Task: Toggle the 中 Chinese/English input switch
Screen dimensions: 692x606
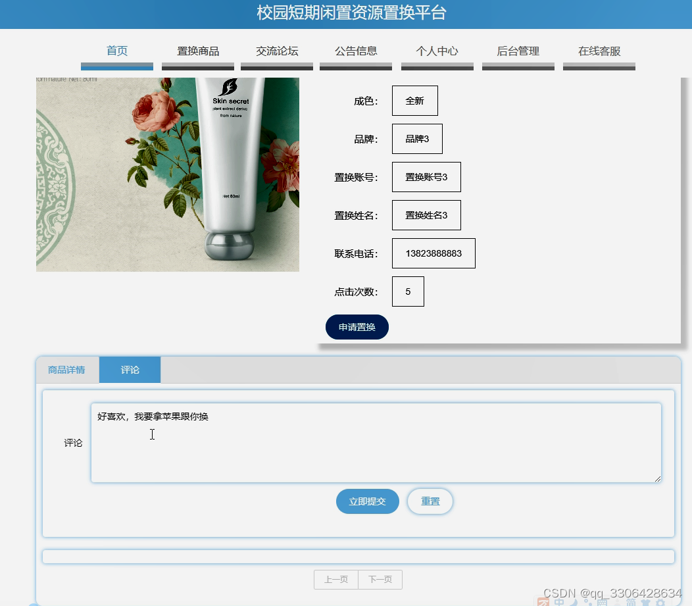Action: [559, 602]
